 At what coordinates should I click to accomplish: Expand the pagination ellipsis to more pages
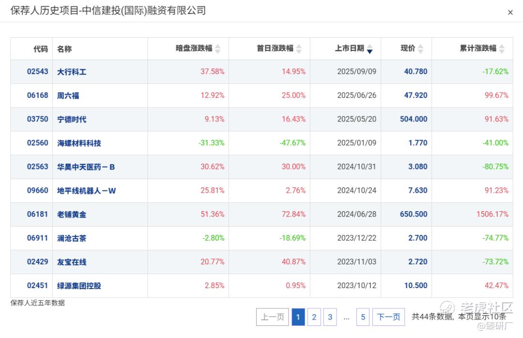pyautogui.click(x=346, y=317)
